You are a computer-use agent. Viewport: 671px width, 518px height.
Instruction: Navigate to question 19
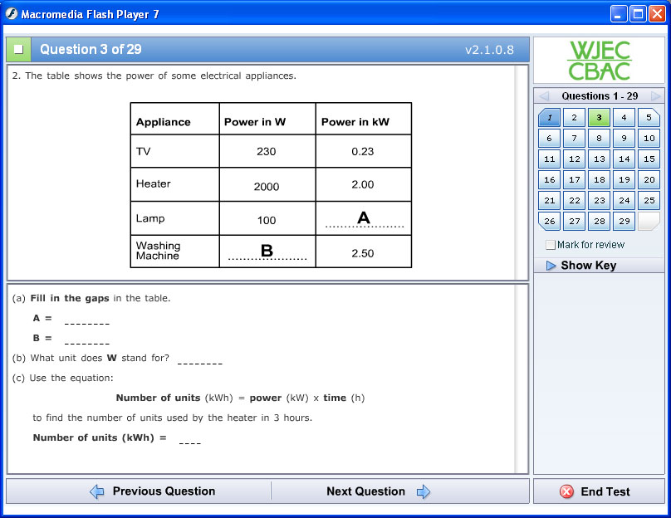point(624,179)
